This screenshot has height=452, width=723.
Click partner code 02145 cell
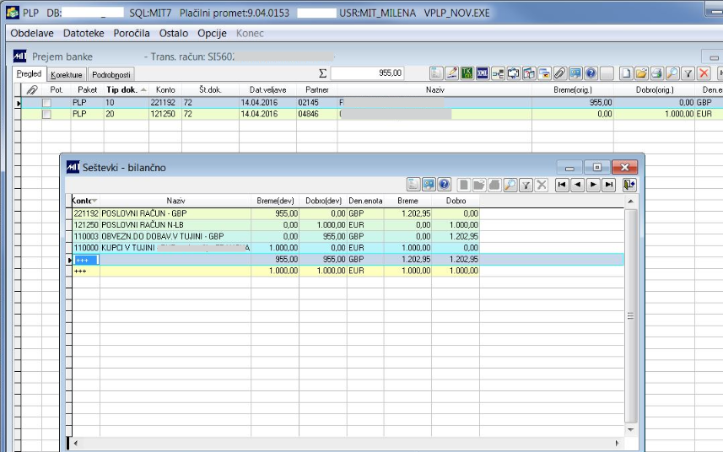click(316, 103)
